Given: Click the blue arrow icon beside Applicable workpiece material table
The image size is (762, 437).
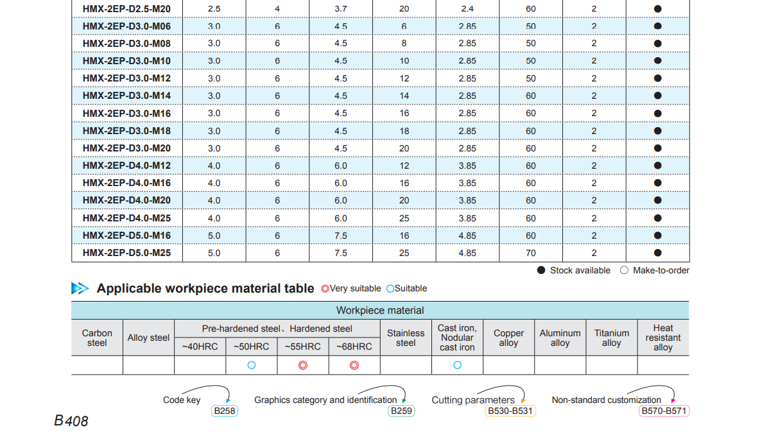Looking at the screenshot, I should click(80, 289).
